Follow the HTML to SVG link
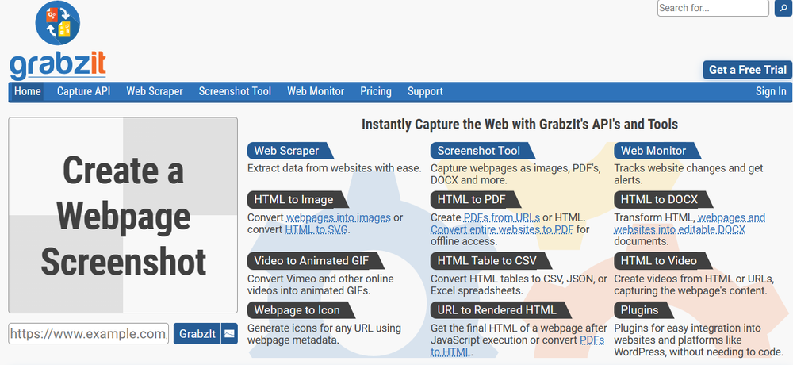Image resolution: width=793 pixels, height=365 pixels. click(316, 229)
